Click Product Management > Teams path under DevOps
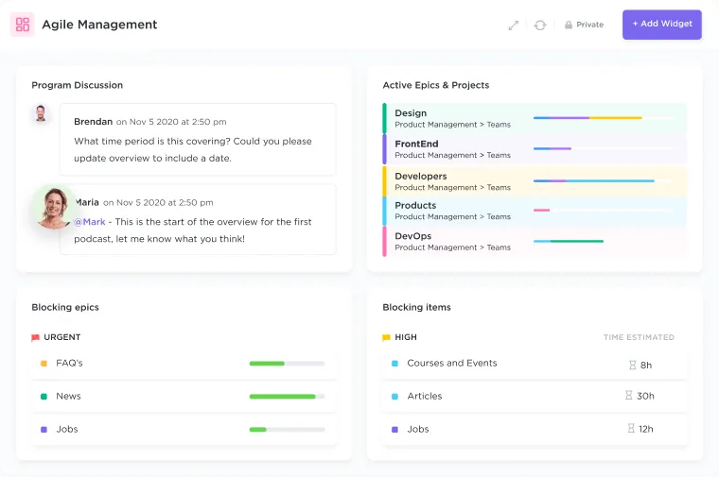Image resolution: width=719 pixels, height=477 pixels. tap(452, 247)
